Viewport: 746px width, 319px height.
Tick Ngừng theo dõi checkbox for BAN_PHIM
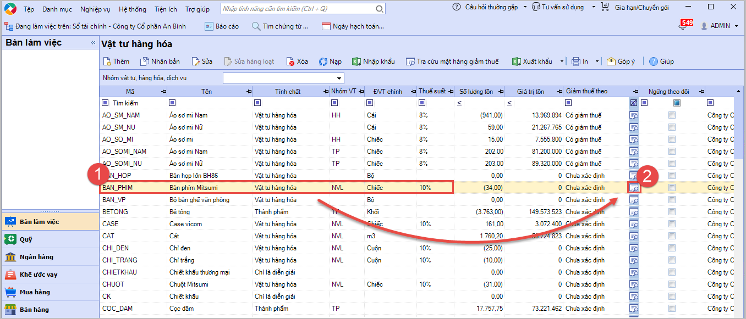pos(672,188)
